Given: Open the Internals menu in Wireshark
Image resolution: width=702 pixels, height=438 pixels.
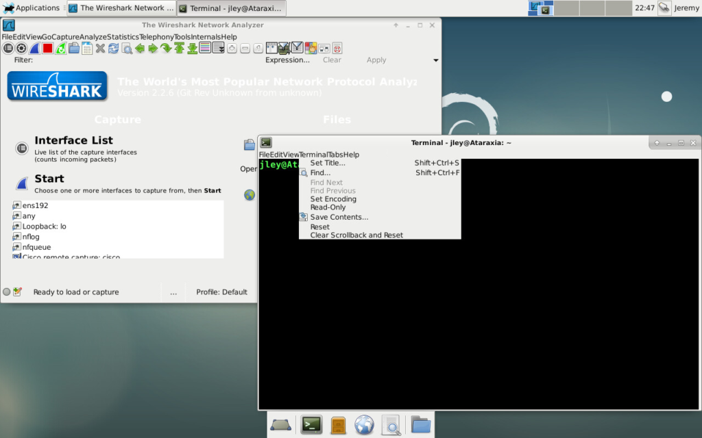Looking at the screenshot, I should pyautogui.click(x=206, y=37).
